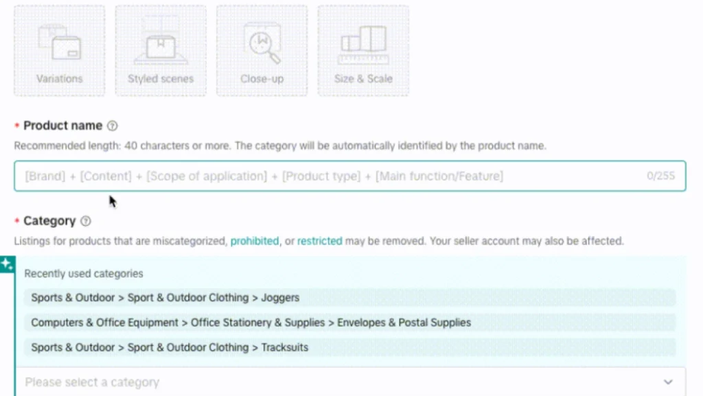Viewport: 703px width, 396px height.
Task: View the restricted products link
Action: pyautogui.click(x=319, y=241)
